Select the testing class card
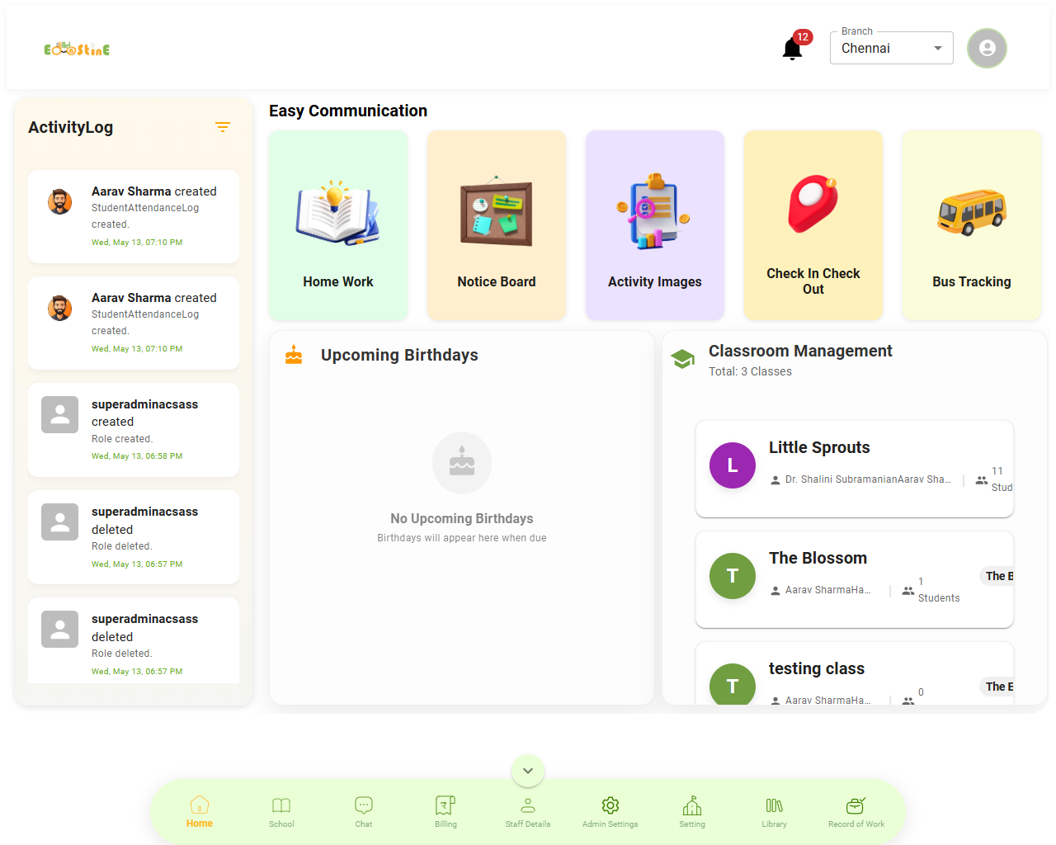Image resolution: width=1056 pixels, height=845 pixels. click(x=855, y=673)
